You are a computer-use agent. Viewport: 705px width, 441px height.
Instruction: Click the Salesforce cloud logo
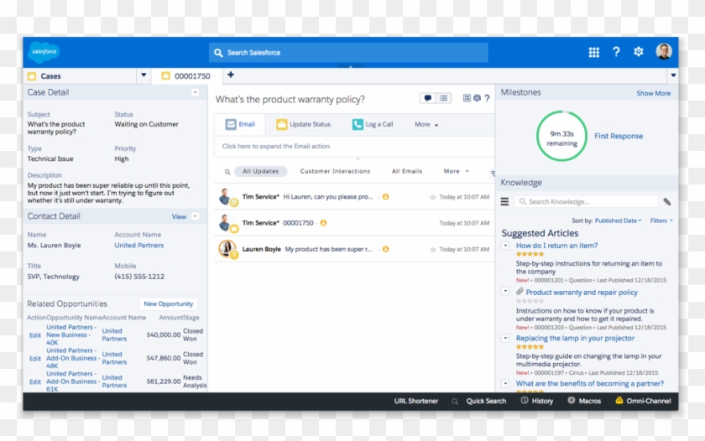pyautogui.click(x=44, y=53)
